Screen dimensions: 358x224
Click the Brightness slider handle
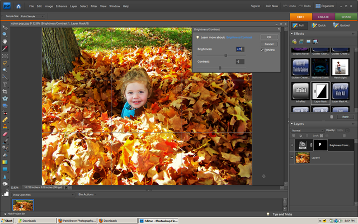pos(225,55)
